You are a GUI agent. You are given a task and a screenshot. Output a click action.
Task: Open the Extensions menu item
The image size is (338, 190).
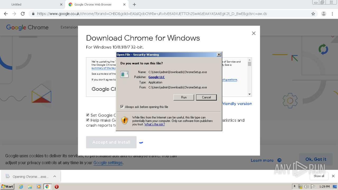[69, 27]
